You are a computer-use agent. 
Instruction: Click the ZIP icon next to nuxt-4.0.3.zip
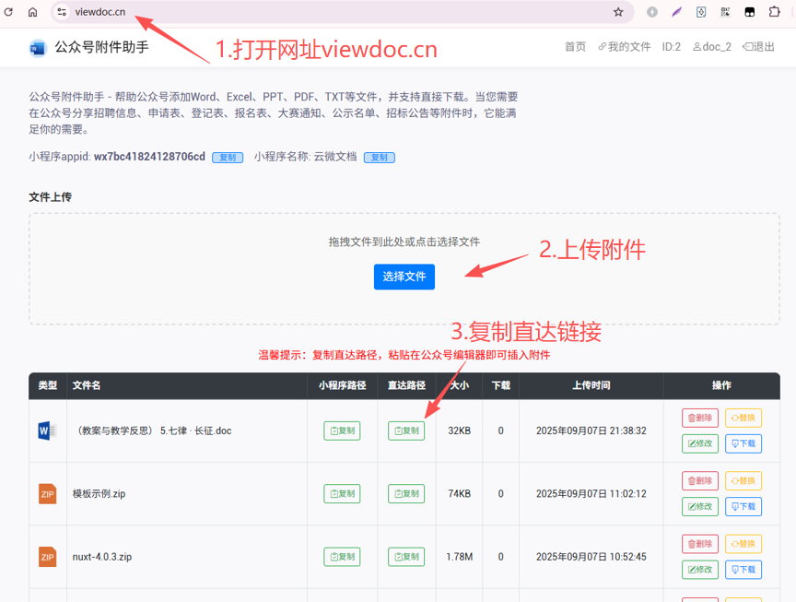point(47,557)
